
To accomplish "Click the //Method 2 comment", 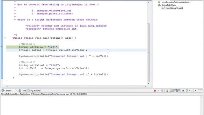I will (27, 62).
